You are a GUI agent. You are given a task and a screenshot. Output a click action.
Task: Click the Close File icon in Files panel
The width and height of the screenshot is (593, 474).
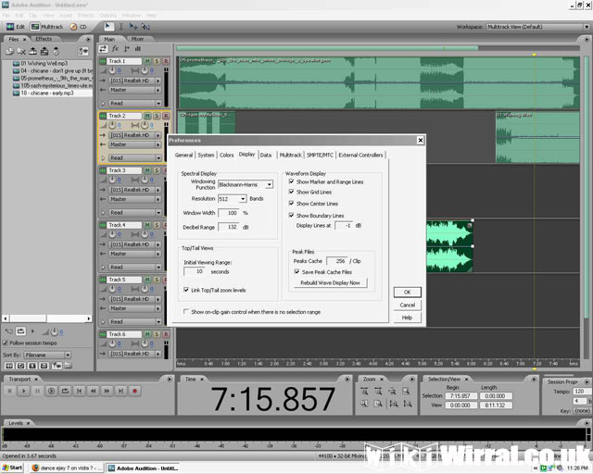(21, 51)
